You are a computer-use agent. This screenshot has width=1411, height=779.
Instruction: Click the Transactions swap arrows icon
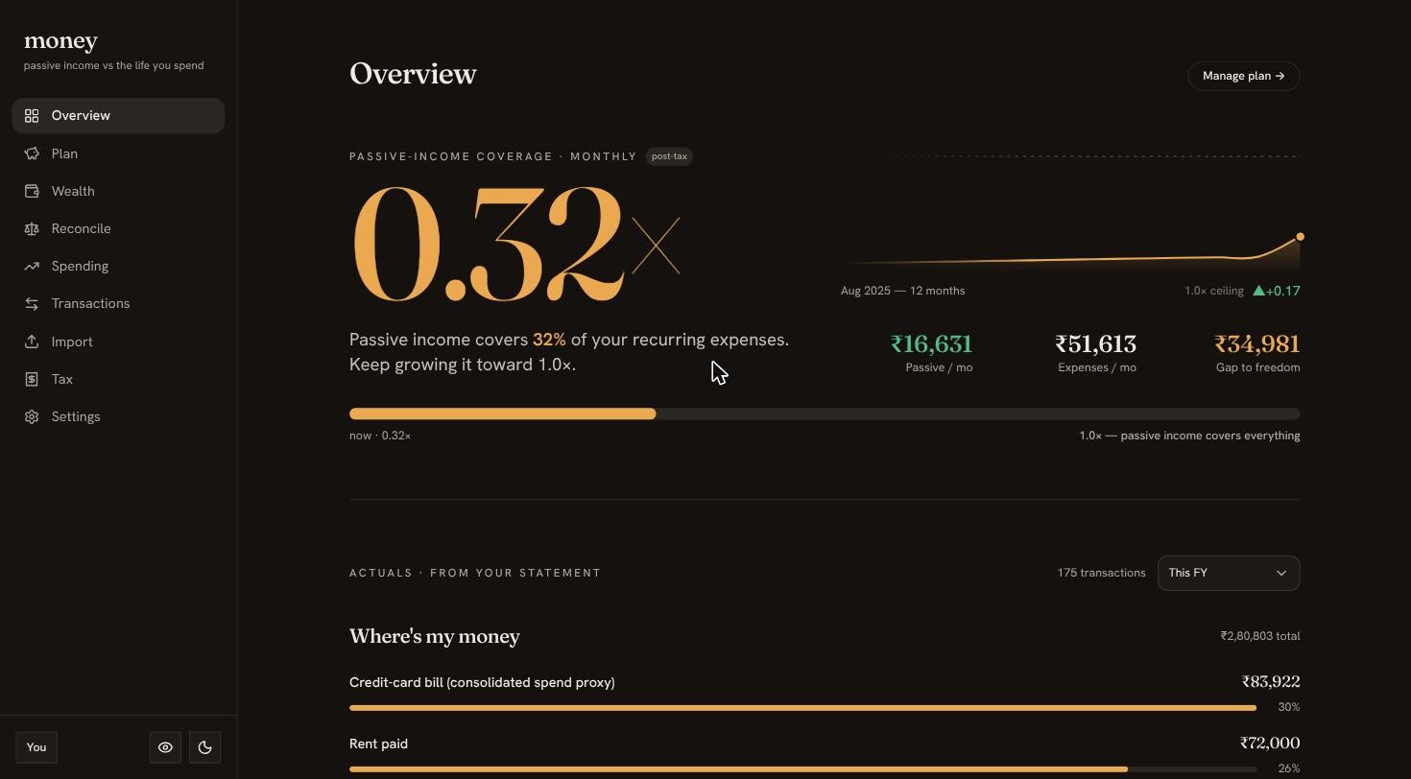(32, 303)
